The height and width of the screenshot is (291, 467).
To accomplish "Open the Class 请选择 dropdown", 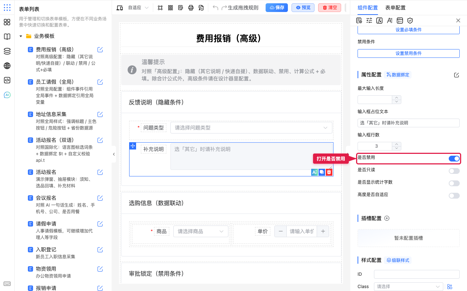I will click(409, 287).
